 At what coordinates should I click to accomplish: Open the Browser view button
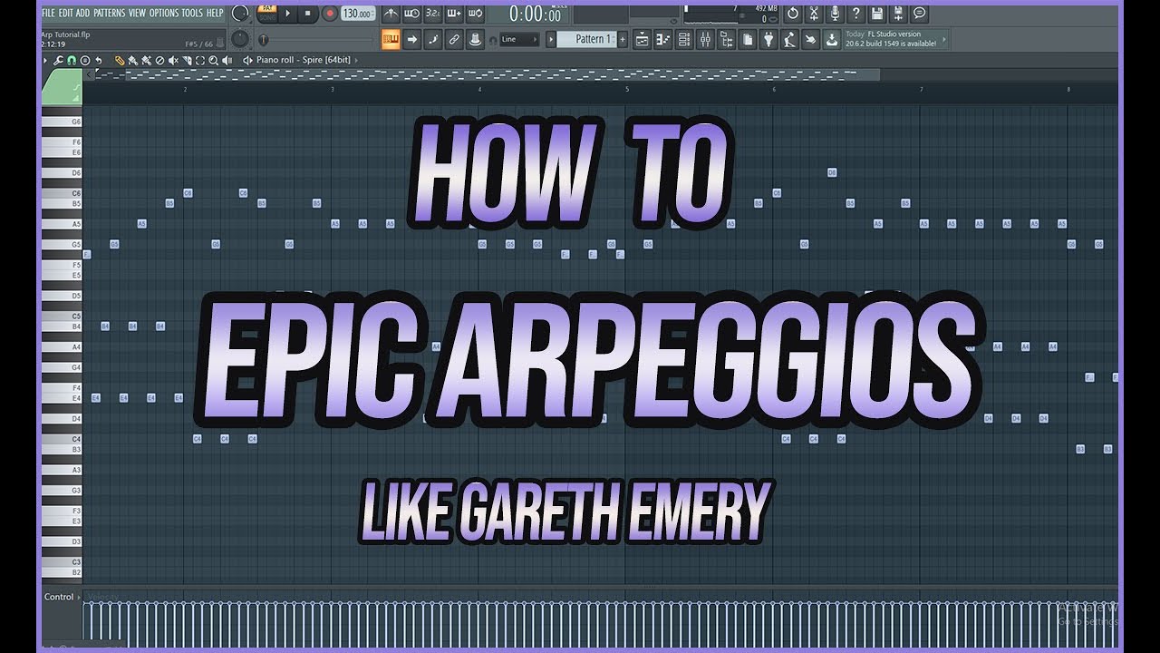(x=726, y=39)
